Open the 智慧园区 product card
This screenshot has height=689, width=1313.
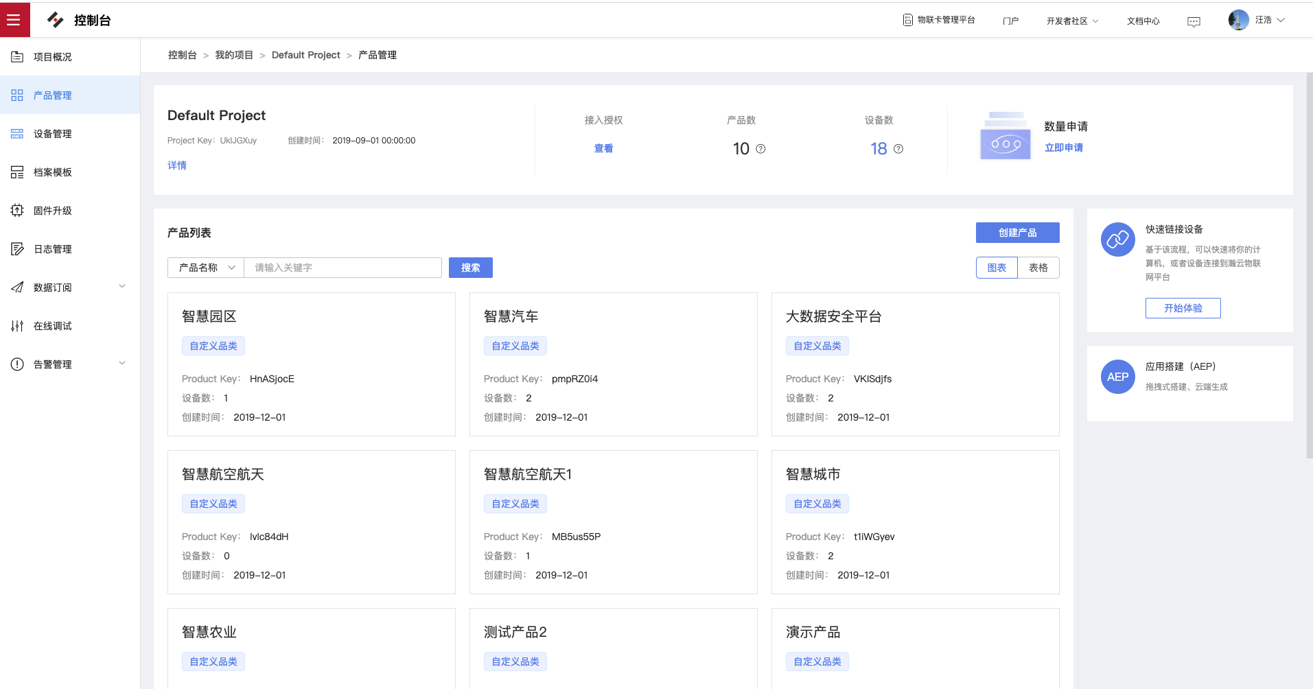click(312, 364)
